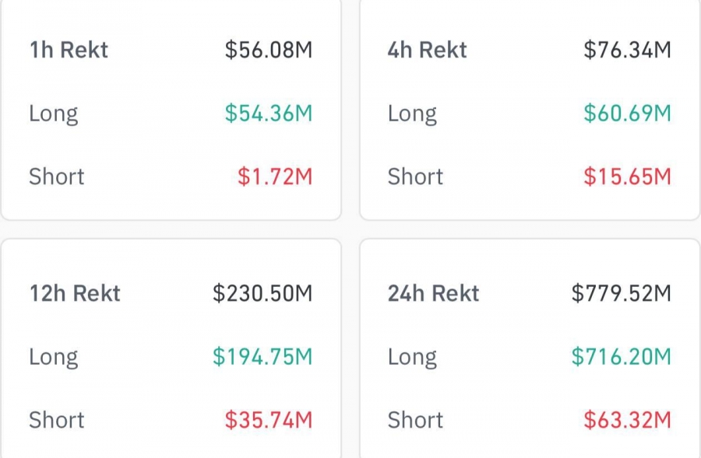Screen dimensions: 701x458
Task: Click the 12h Short value $35.74M
Action: (268, 420)
